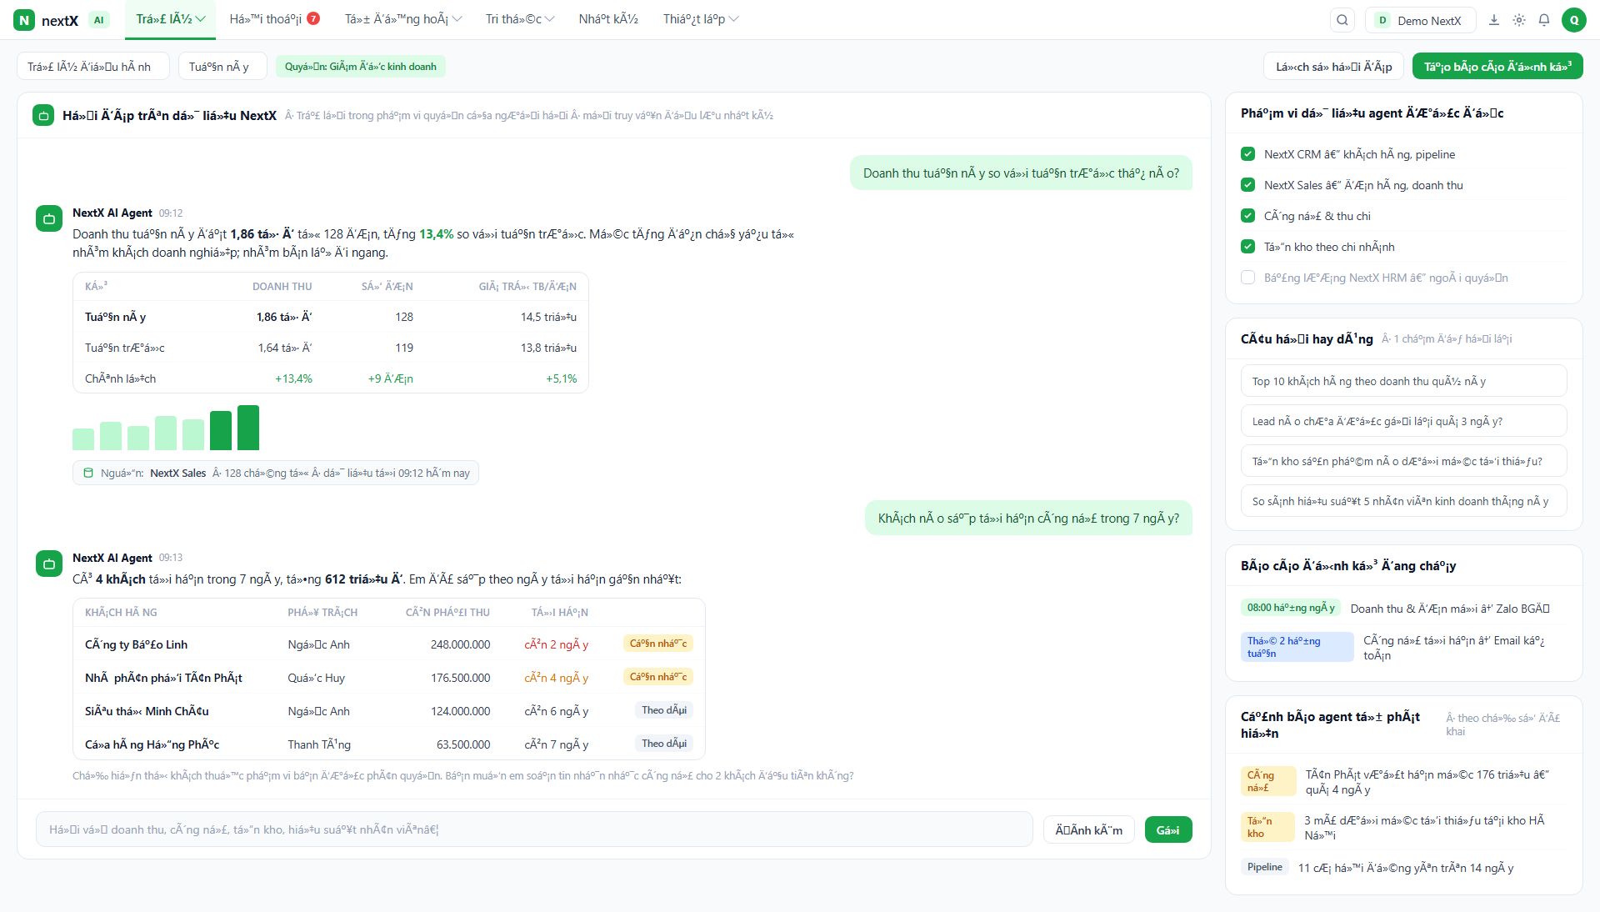Click the download icon in header

click(x=1494, y=20)
